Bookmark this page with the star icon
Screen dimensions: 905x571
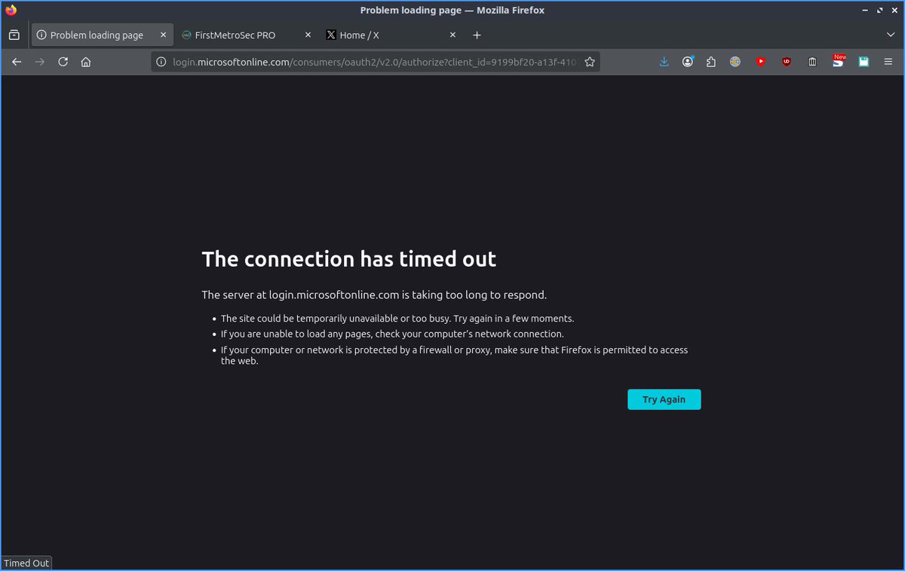click(x=590, y=62)
